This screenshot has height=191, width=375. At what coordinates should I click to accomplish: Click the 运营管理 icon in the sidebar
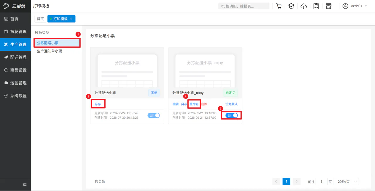[x=6, y=83]
